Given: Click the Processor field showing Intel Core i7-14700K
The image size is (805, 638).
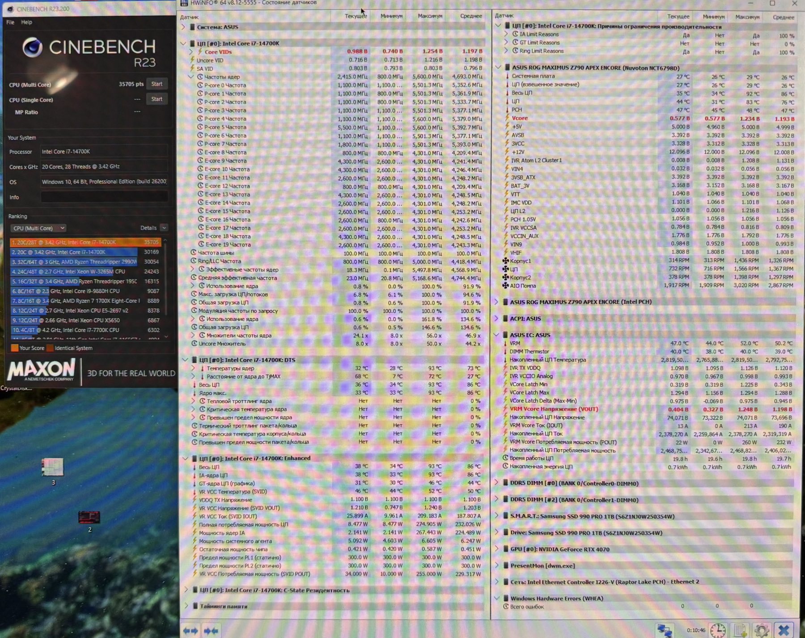Looking at the screenshot, I should click(x=104, y=152).
